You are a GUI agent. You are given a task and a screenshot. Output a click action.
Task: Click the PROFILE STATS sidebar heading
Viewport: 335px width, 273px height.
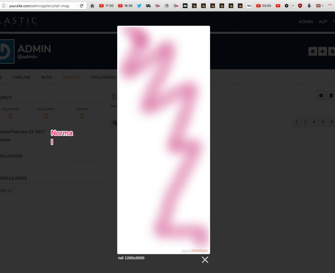point(13,178)
